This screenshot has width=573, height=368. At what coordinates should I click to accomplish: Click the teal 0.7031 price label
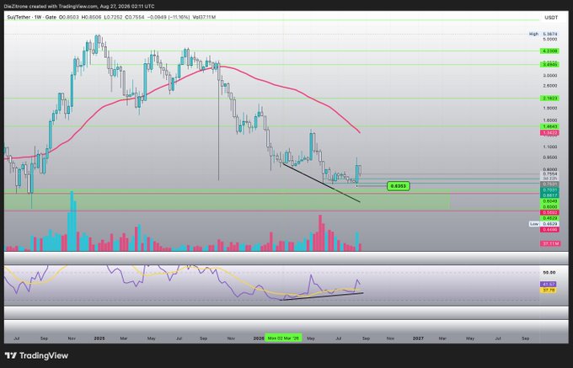point(549,190)
